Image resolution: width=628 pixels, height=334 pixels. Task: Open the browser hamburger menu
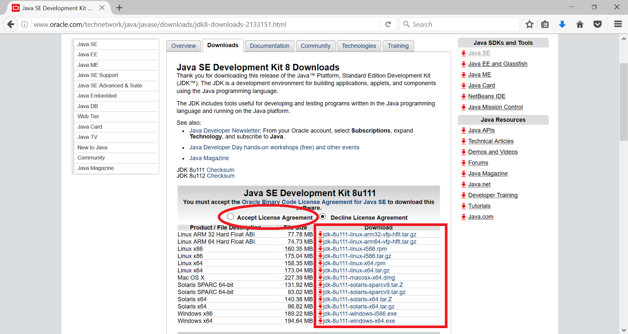(618, 24)
